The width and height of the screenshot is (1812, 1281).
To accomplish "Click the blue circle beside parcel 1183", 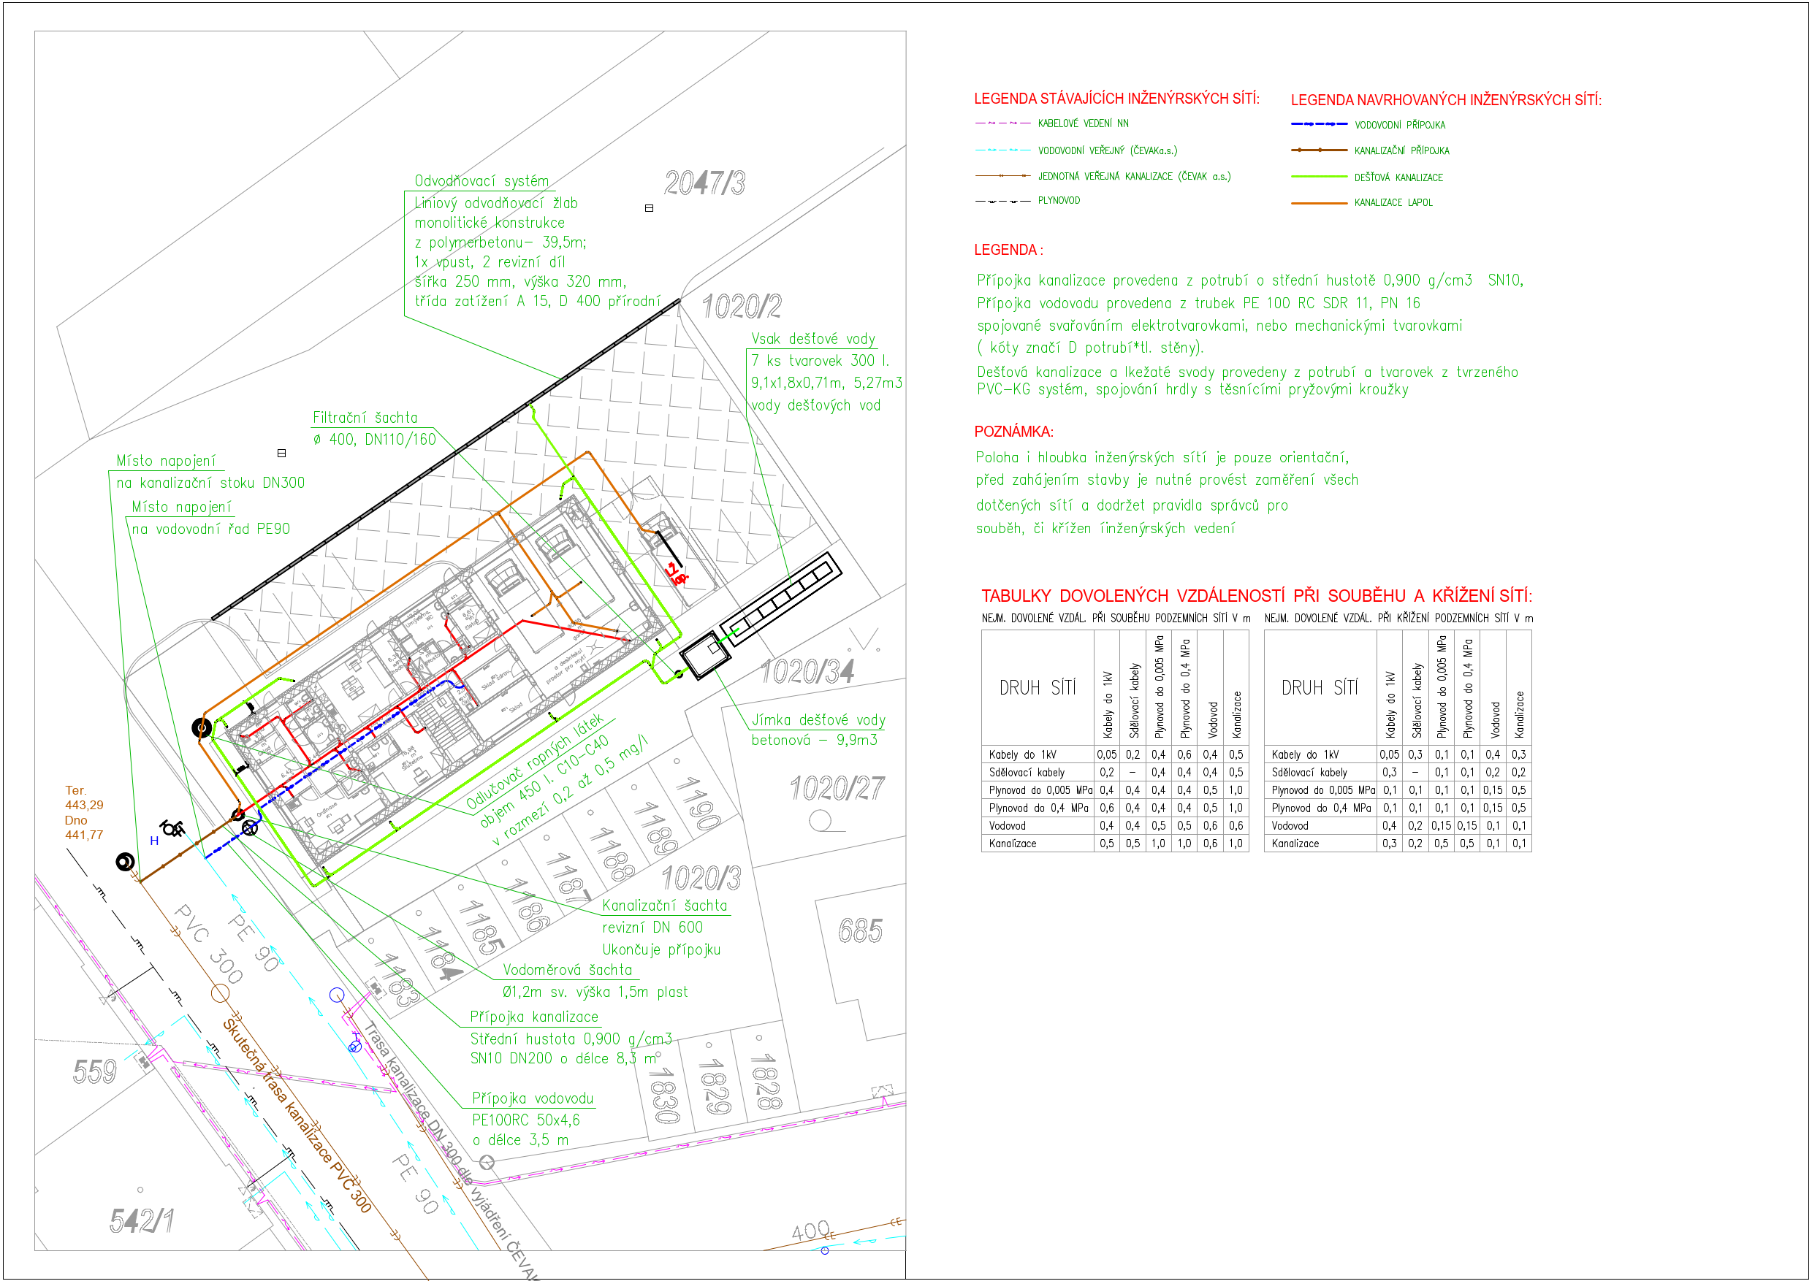I will coord(337,995).
